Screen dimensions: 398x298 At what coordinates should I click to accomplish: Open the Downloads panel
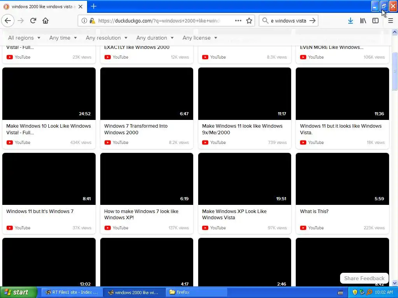pyautogui.click(x=351, y=21)
